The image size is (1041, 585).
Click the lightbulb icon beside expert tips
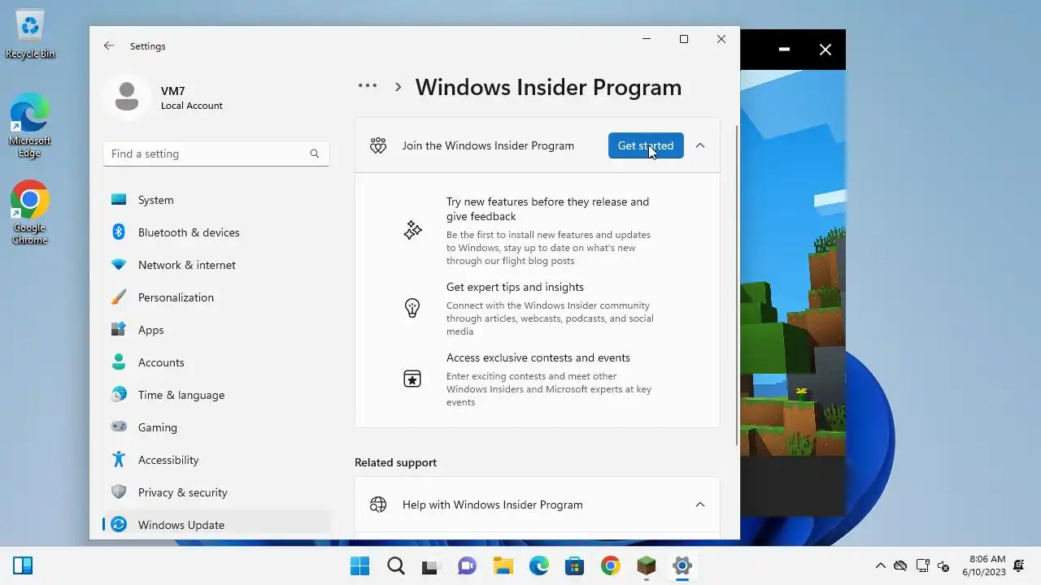[412, 308]
